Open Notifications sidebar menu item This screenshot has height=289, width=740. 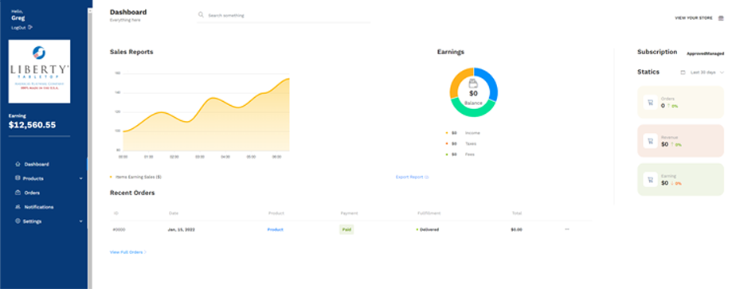[x=39, y=207]
